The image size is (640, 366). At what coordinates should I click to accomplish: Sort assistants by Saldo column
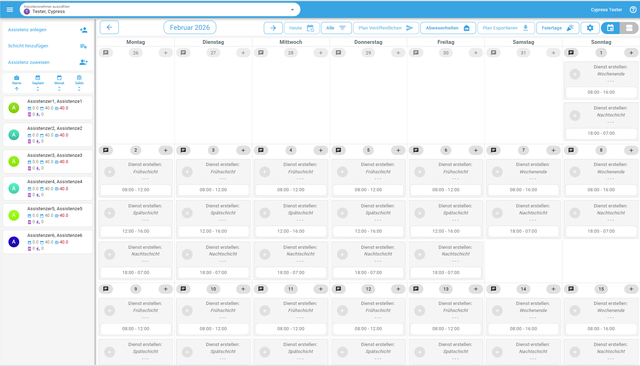coord(79,83)
